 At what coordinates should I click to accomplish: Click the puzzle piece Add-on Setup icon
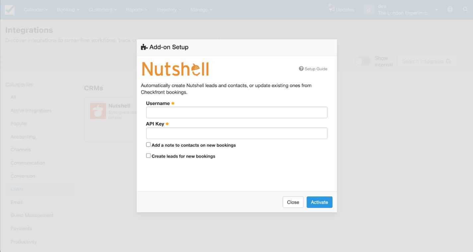click(144, 47)
